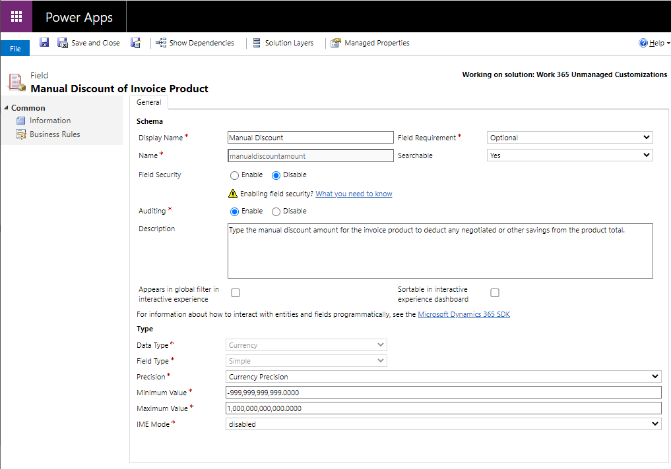This screenshot has height=469, width=671.
Task: Collapse the Common section
Action: [6, 108]
